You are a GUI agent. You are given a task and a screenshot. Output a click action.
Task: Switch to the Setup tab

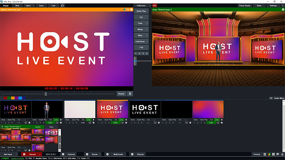(x=51, y=127)
